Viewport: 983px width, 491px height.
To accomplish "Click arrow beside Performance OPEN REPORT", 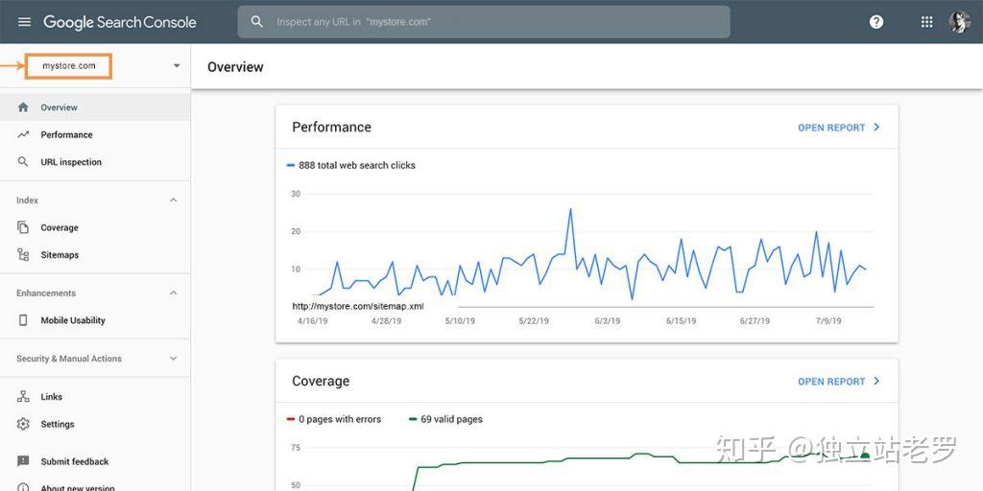I will (876, 128).
